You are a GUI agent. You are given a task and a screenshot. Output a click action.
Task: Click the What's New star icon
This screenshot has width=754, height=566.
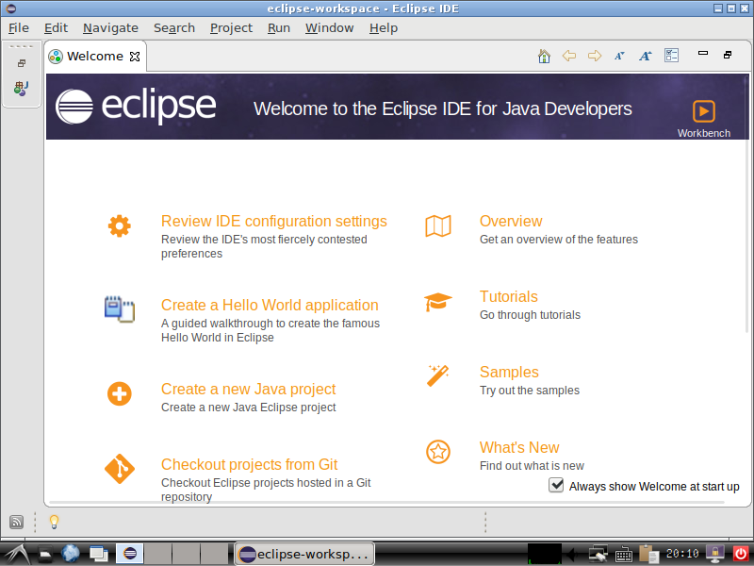click(x=438, y=452)
